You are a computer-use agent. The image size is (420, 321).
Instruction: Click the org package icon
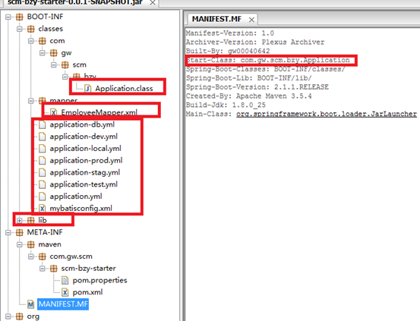point(19,316)
